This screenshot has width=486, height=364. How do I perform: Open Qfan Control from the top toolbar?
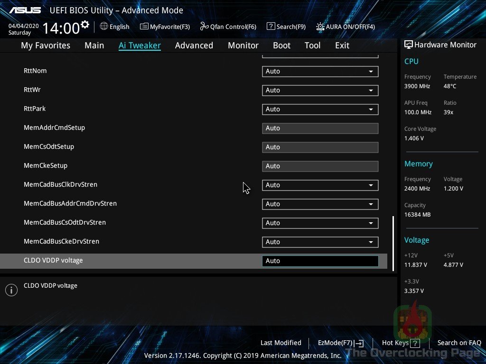pyautogui.click(x=228, y=27)
